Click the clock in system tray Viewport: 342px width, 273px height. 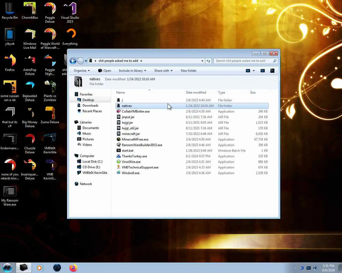[x=328, y=268]
